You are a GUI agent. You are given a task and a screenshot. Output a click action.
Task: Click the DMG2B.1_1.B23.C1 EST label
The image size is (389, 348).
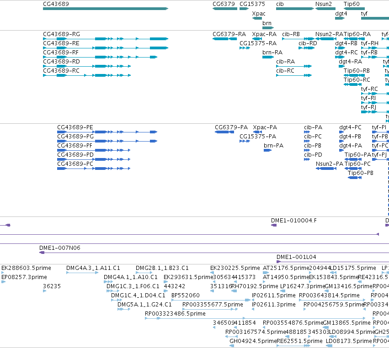tap(162, 268)
